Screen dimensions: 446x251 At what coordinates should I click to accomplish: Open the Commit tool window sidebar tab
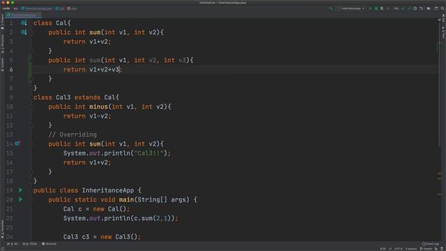[2, 65]
